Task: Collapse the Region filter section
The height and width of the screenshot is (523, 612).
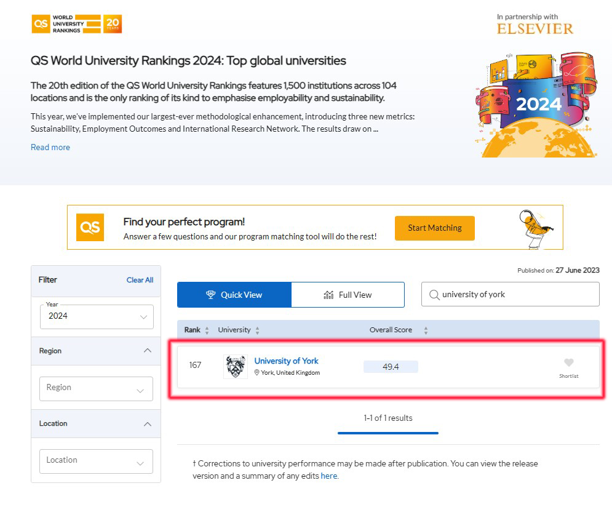Action: point(148,351)
